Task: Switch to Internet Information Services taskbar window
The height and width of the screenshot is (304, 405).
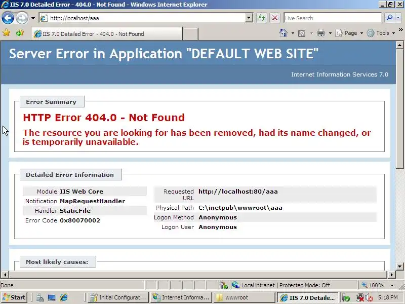Action: 182,297
